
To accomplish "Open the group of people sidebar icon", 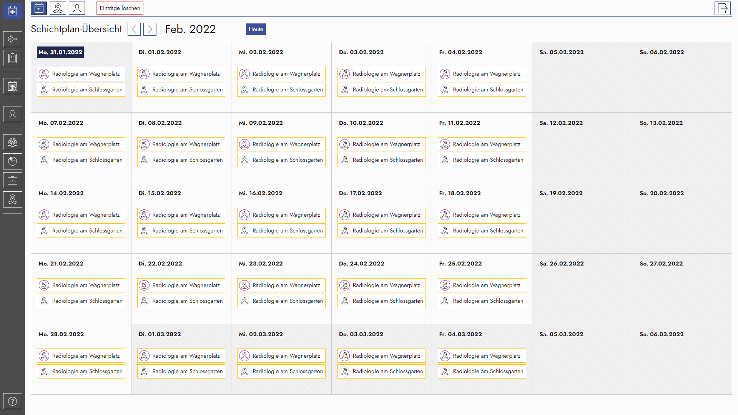I will (12, 143).
